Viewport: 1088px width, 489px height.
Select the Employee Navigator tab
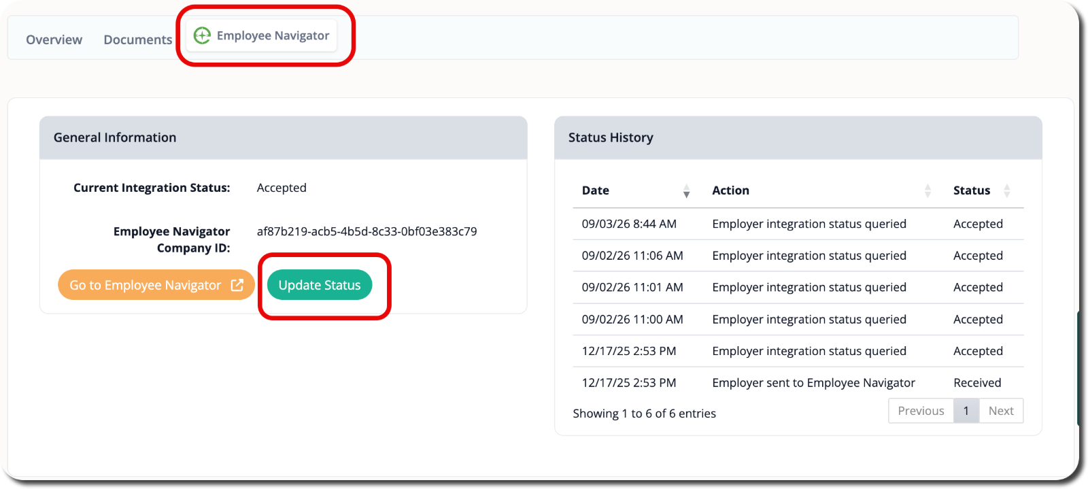pos(262,35)
